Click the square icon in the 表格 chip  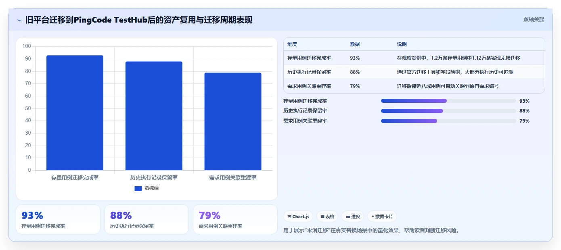322,217
